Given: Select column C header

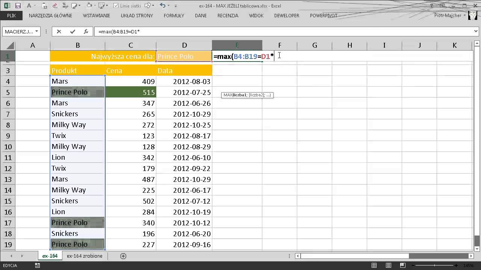Looking at the screenshot, I should pos(130,45).
